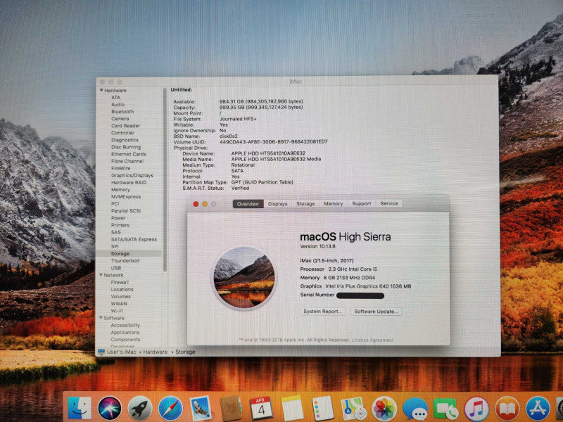Open Launchpad rocket icon
Image resolution: width=563 pixels, height=422 pixels.
[x=140, y=408]
